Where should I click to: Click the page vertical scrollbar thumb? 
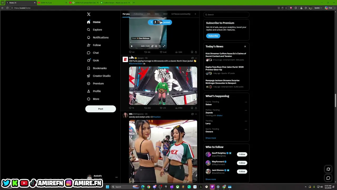tap(335, 101)
